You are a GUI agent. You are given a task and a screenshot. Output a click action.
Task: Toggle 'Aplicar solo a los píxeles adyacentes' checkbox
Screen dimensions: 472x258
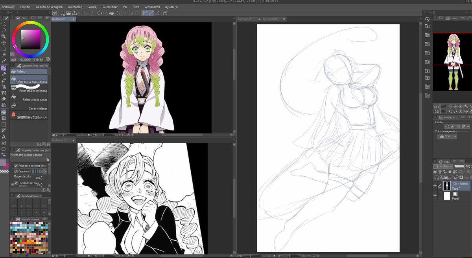point(16,166)
